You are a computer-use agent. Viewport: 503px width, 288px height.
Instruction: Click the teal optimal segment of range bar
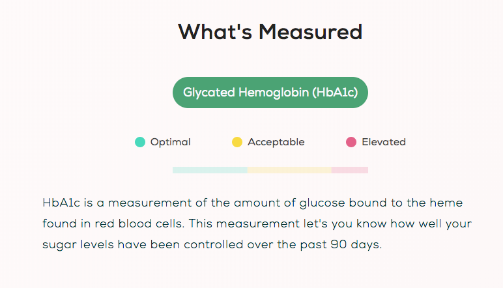pyautogui.click(x=210, y=170)
